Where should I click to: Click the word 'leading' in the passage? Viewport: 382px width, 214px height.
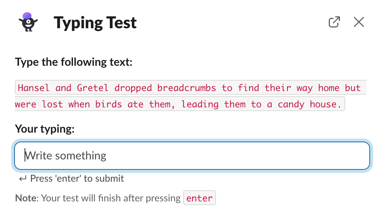200,104
